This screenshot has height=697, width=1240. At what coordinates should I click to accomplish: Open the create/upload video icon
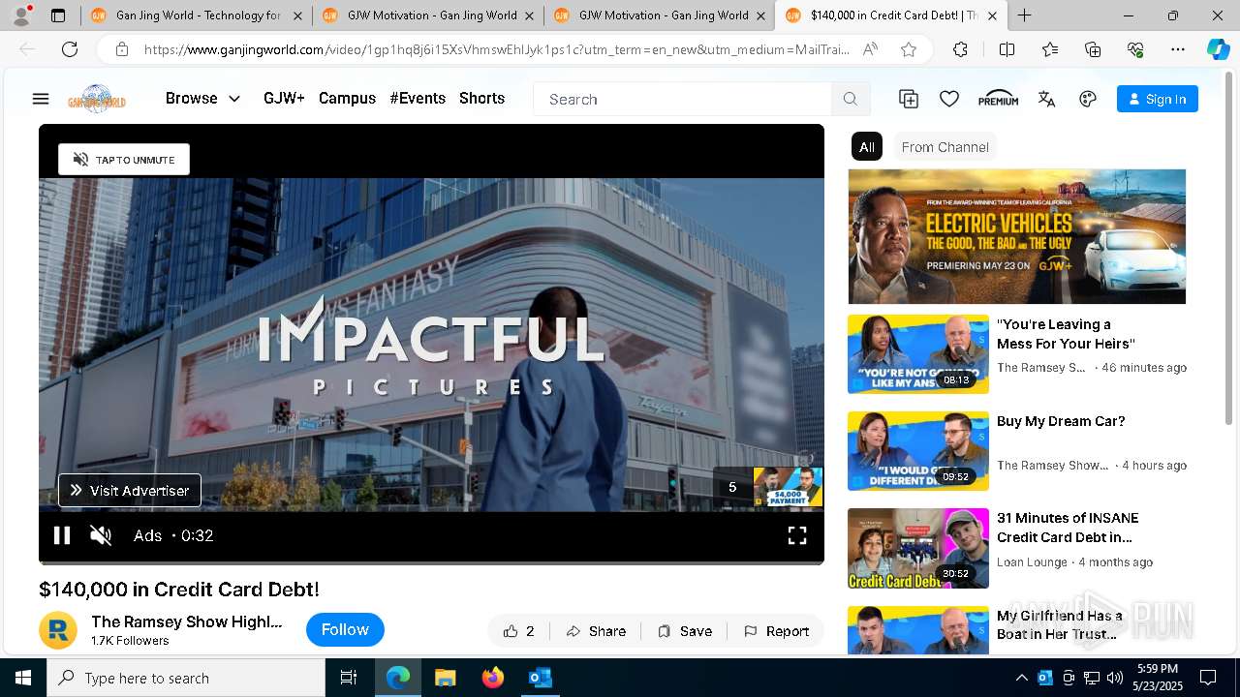(909, 99)
